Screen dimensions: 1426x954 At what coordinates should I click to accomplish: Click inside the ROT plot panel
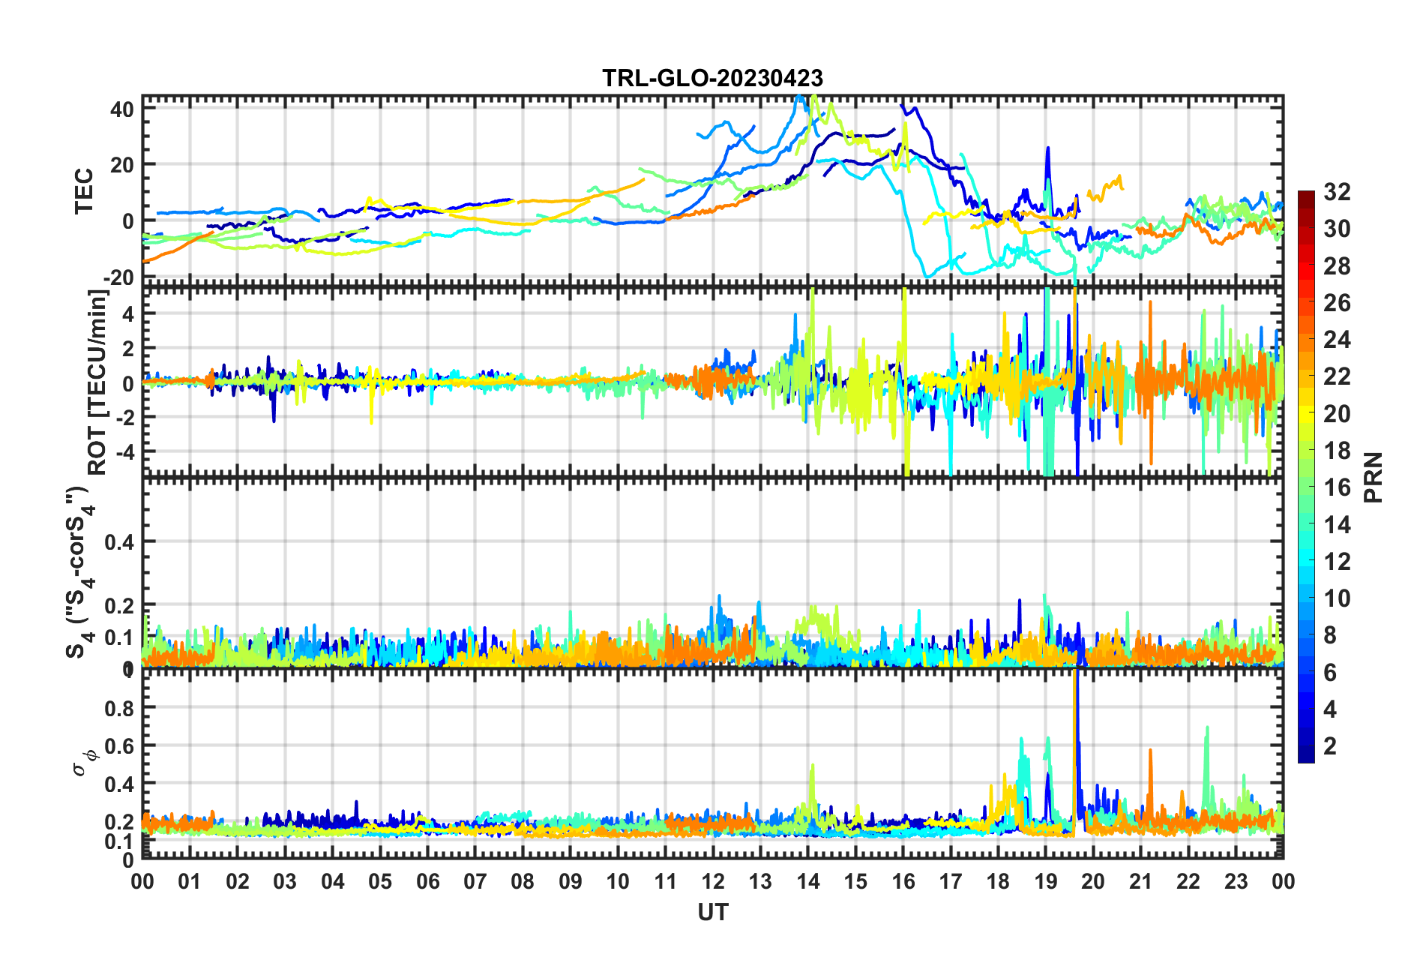pos(712,382)
